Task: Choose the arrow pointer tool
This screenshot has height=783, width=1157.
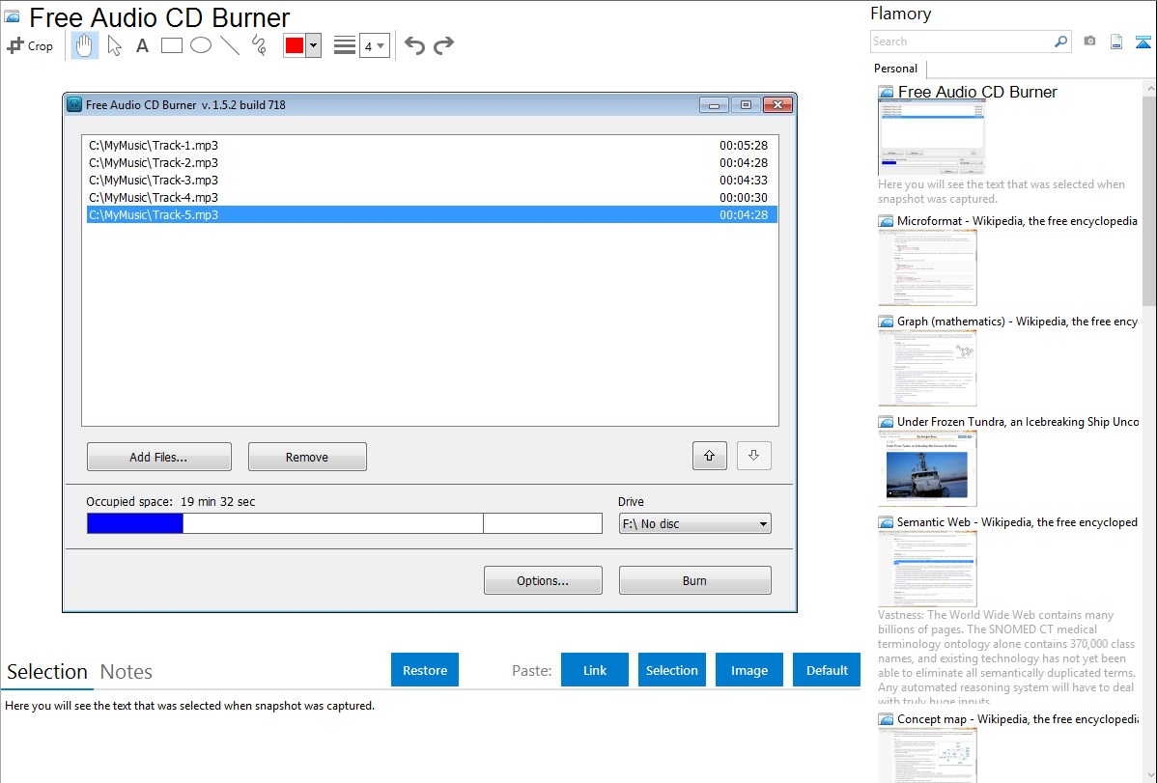Action: pos(114,45)
